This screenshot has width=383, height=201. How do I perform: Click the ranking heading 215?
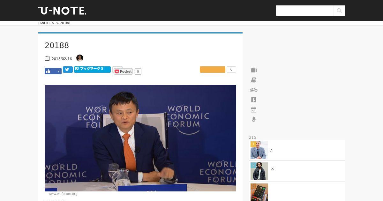[252, 138]
